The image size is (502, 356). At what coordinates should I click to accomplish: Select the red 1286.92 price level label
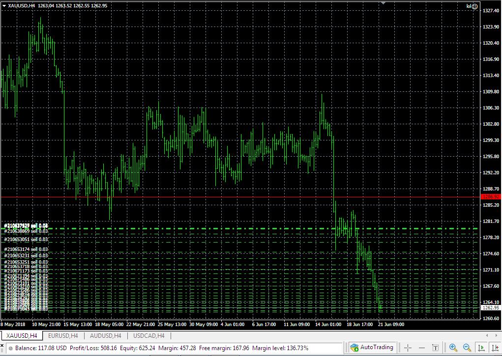click(x=491, y=197)
